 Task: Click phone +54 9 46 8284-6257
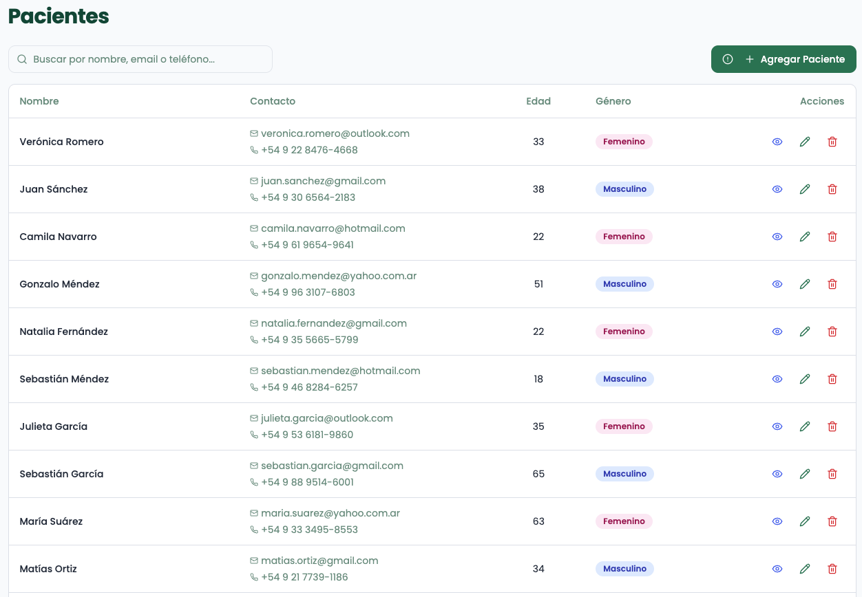(310, 387)
